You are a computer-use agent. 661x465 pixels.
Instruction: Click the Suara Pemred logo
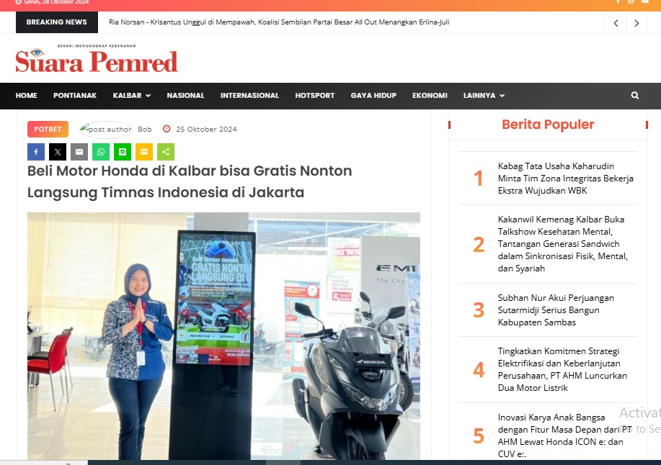point(97,60)
